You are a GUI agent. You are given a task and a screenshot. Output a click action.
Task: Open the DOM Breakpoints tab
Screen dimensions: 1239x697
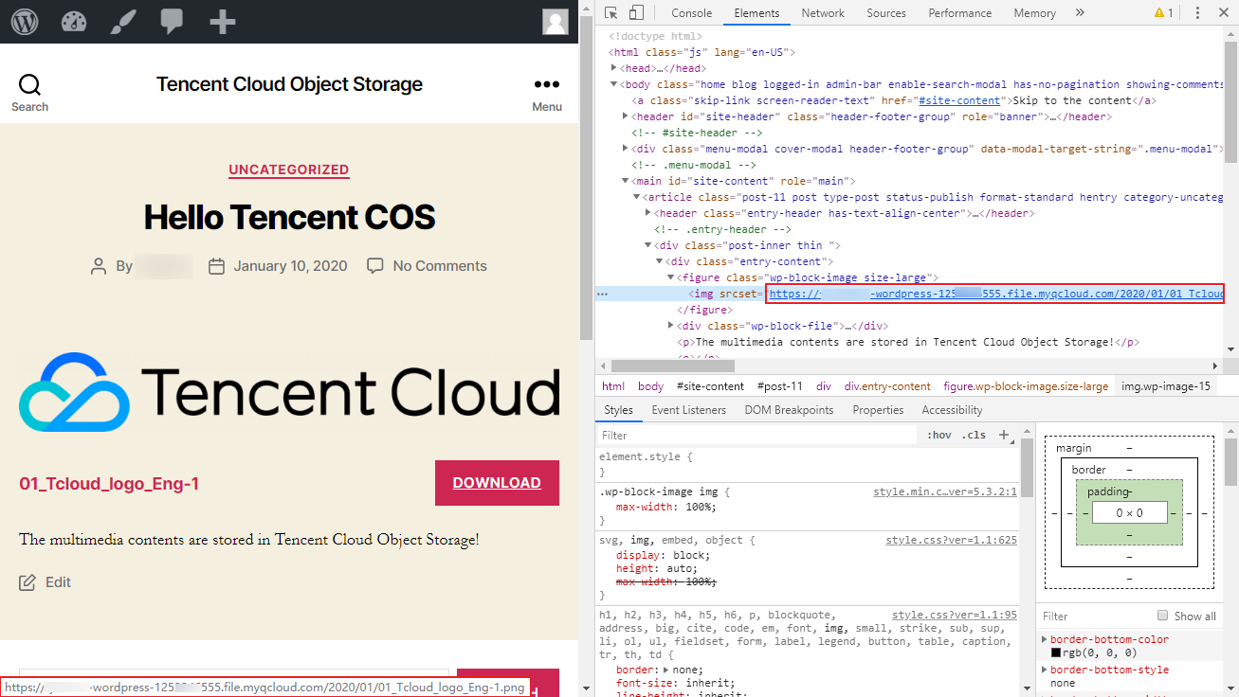pyautogui.click(x=789, y=410)
